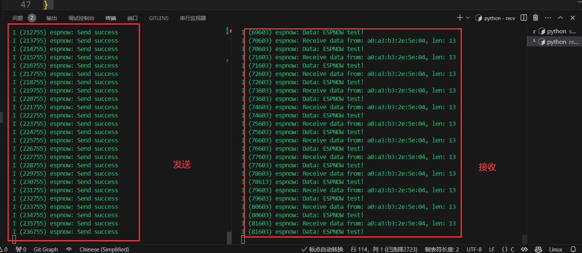The image size is (582, 253).
Task: Toggle 标点自动转换 in the status bar
Action: (x=322, y=249)
